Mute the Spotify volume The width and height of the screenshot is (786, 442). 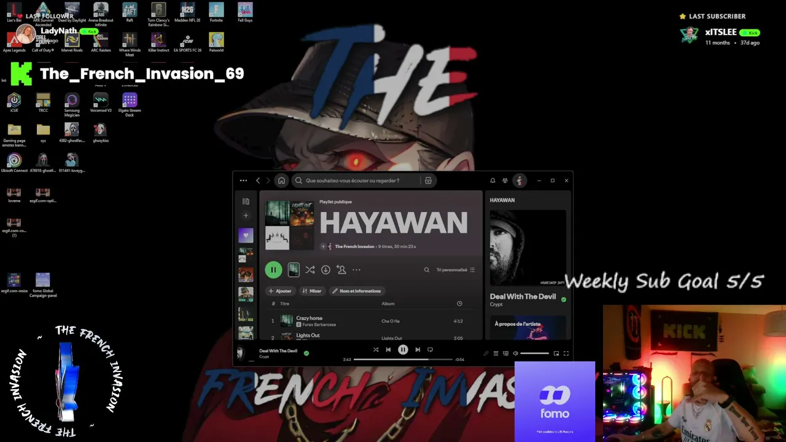pyautogui.click(x=515, y=354)
